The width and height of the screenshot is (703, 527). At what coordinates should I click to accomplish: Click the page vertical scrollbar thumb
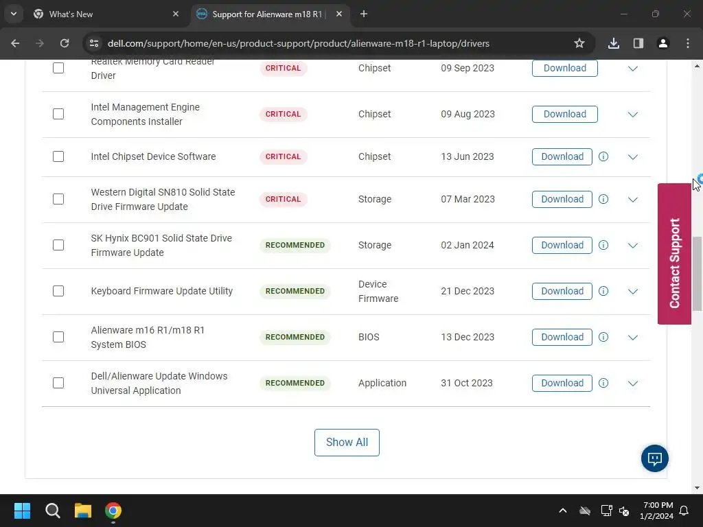(x=698, y=273)
